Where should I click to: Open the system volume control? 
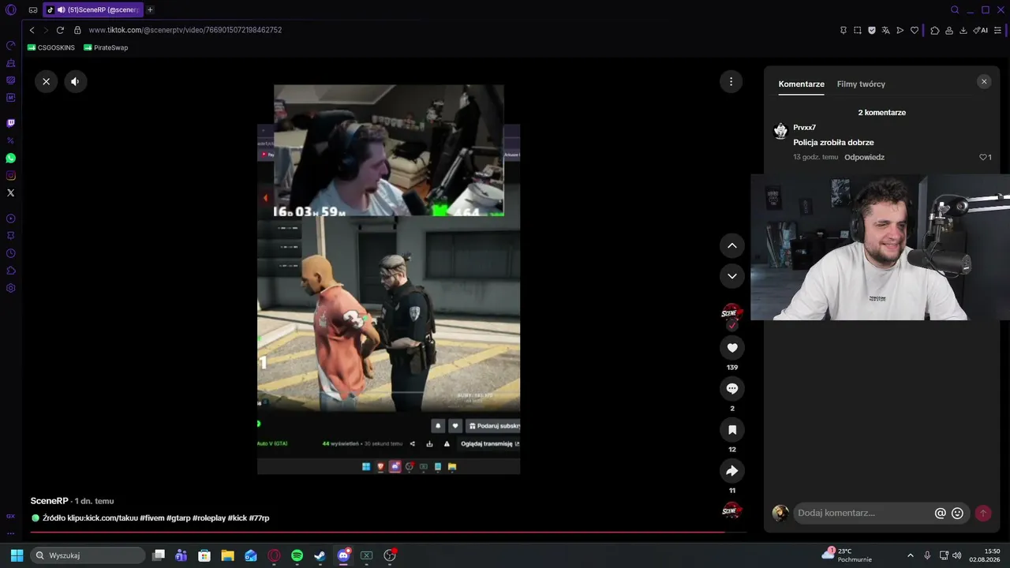[x=957, y=555]
